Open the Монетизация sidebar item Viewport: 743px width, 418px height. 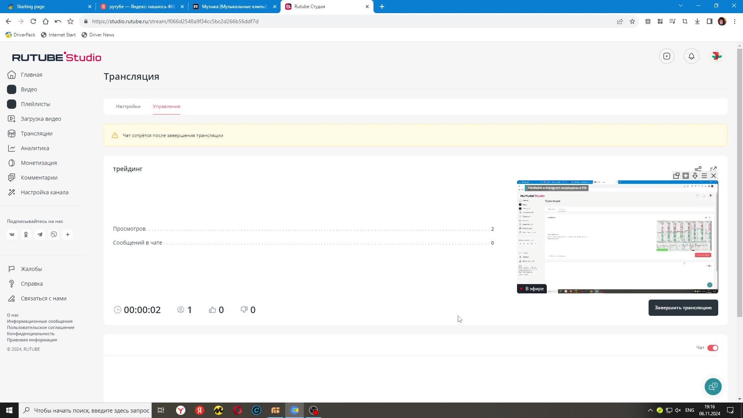[39, 163]
